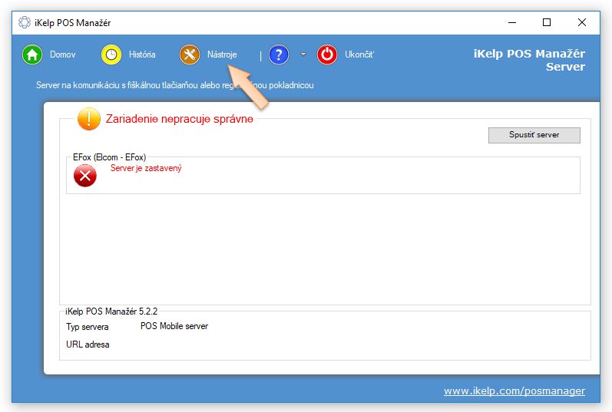612x412 pixels.
Task: Click the orange warning exclamation icon
Action: click(89, 119)
